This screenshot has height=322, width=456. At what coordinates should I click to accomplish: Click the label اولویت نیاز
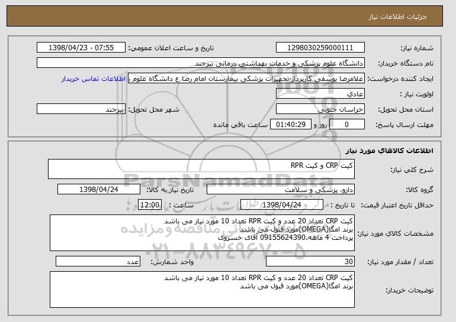point(417,95)
